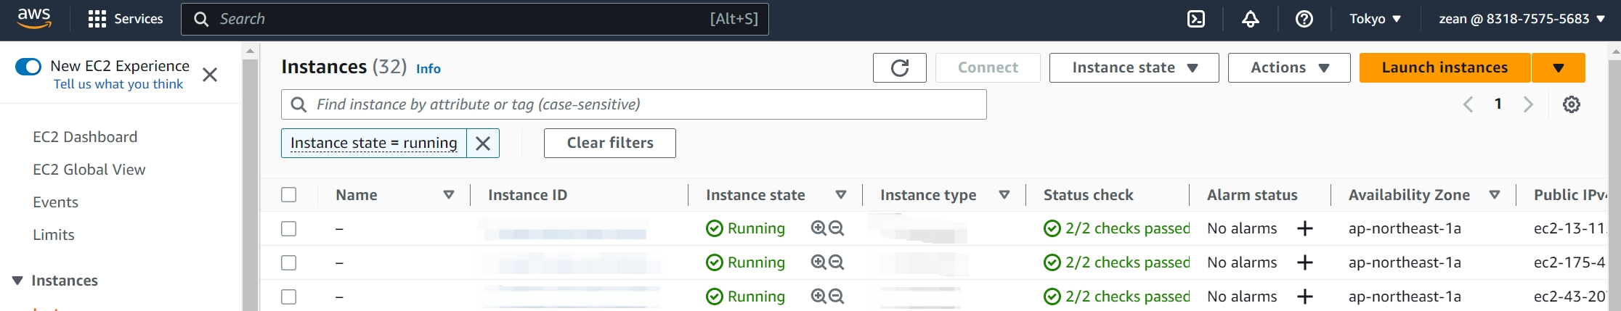
Task: Open the Info link beside Instances
Action: point(428,68)
